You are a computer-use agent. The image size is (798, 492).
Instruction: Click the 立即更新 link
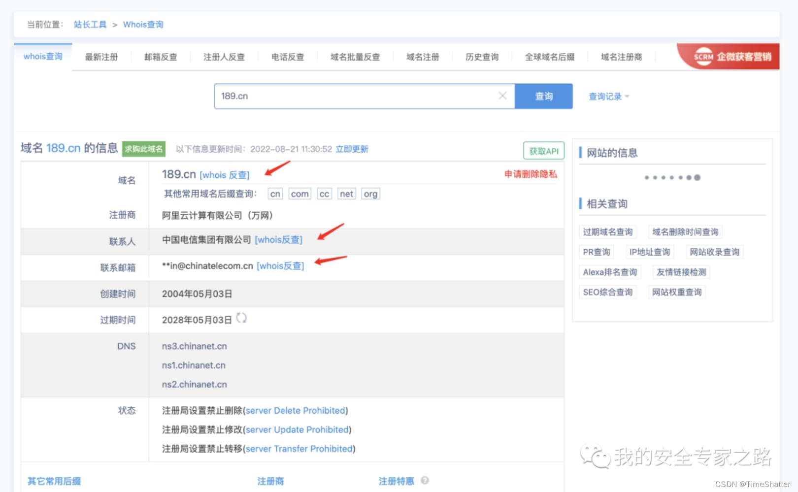tap(352, 149)
